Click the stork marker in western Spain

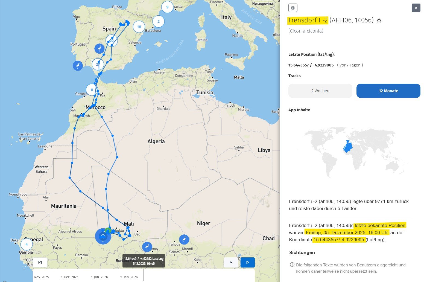coord(100,49)
